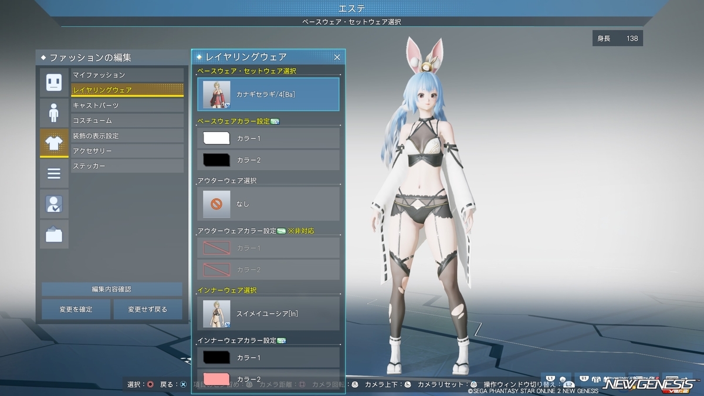The width and height of the screenshot is (704, 396).
Task: Click 編集内容確認 button
Action: tap(111, 289)
